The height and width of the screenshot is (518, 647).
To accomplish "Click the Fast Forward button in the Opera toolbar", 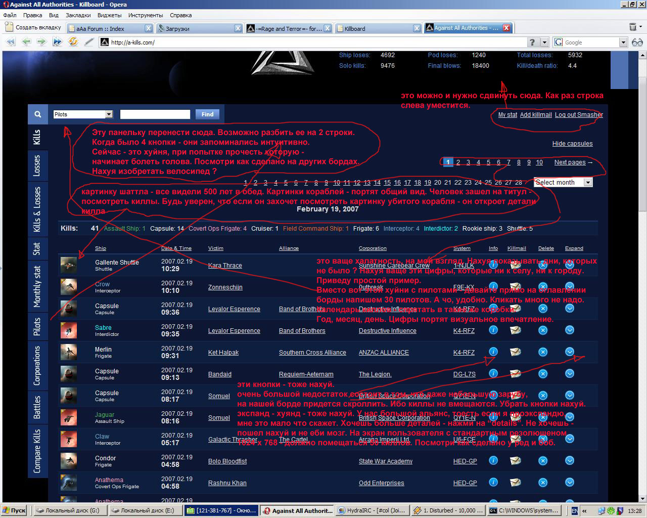I will coord(58,42).
